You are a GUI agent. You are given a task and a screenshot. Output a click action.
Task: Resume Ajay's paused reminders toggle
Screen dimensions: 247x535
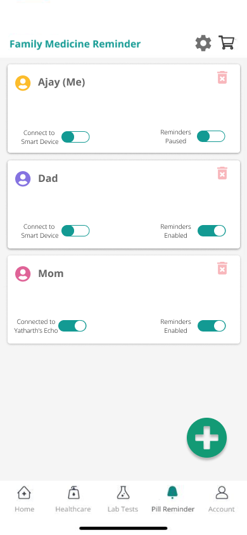click(x=211, y=136)
